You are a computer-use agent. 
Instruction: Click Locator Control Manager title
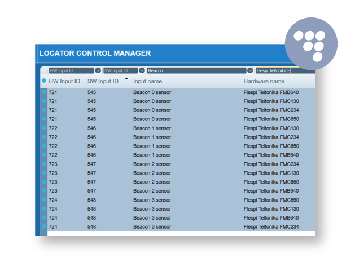point(95,53)
